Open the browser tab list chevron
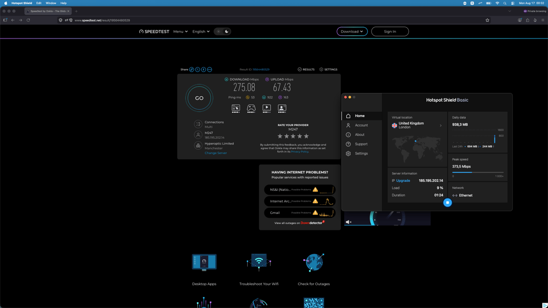The image size is (548, 308). pyautogui.click(x=509, y=11)
